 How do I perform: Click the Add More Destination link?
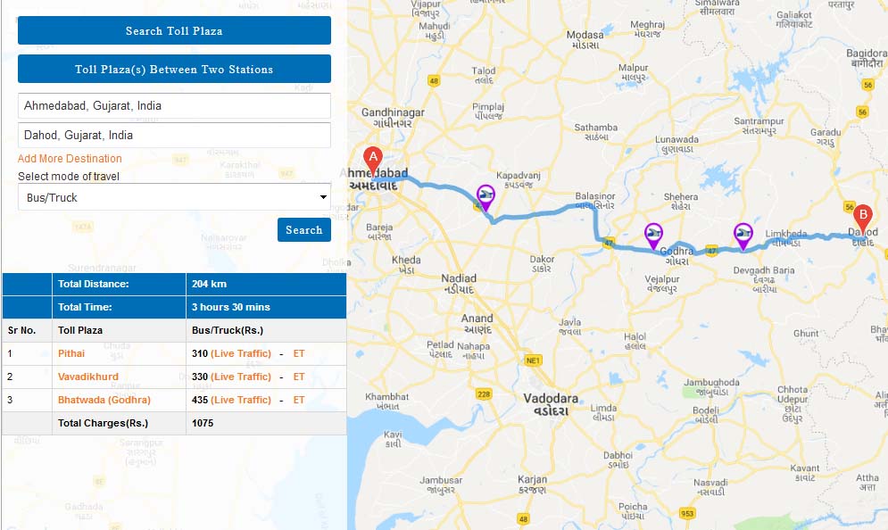(70, 159)
